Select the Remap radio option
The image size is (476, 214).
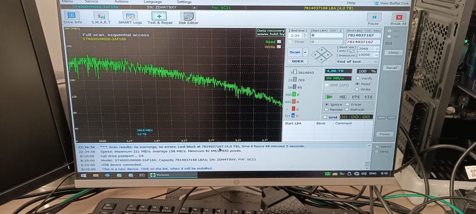[x=327, y=109]
